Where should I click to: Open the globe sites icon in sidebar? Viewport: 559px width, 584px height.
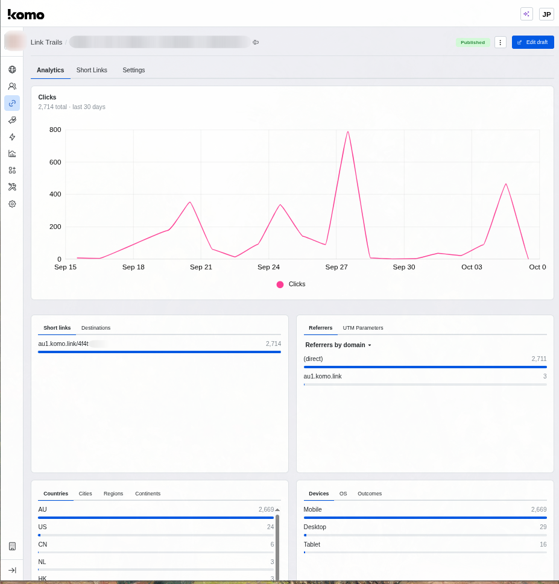click(12, 70)
